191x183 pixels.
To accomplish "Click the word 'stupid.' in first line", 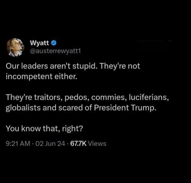I will (85, 66).
